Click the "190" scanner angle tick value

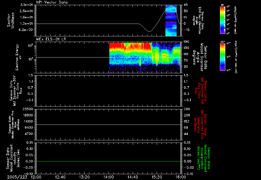point(187,42)
